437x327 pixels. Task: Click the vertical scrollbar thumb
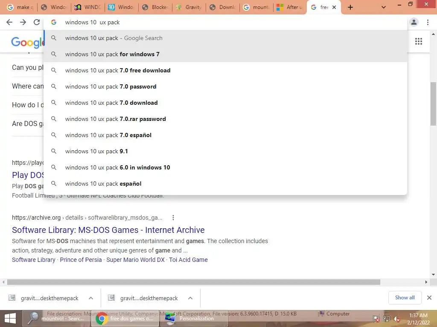(433, 104)
